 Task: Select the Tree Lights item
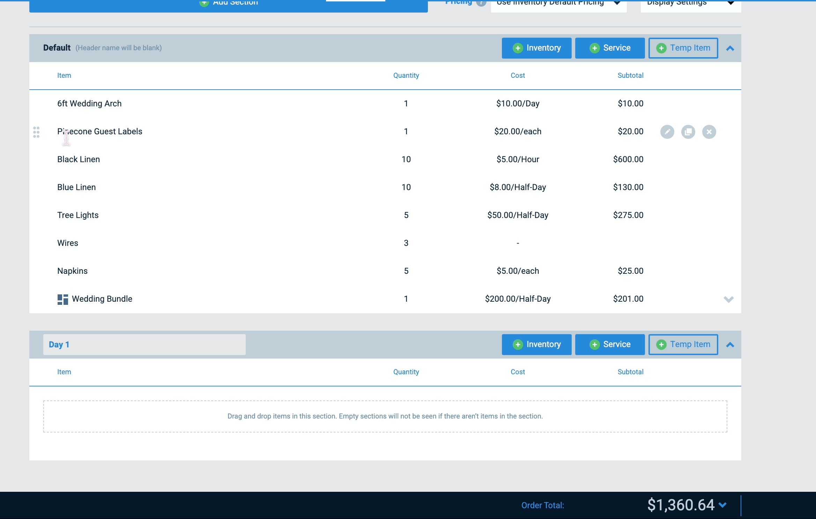[78, 215]
